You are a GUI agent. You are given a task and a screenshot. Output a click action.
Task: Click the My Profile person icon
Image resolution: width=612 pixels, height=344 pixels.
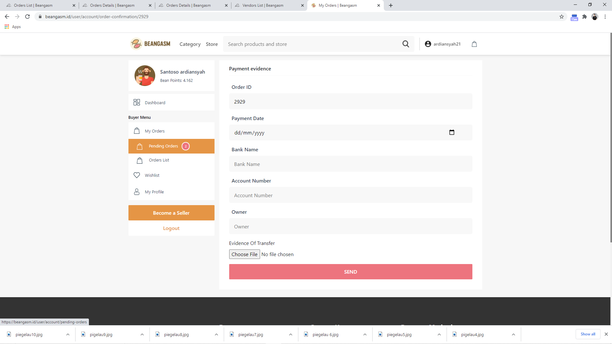click(137, 191)
